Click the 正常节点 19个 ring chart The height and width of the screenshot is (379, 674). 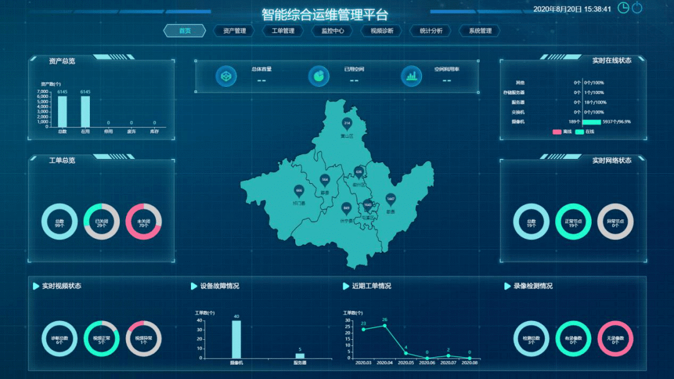point(574,221)
